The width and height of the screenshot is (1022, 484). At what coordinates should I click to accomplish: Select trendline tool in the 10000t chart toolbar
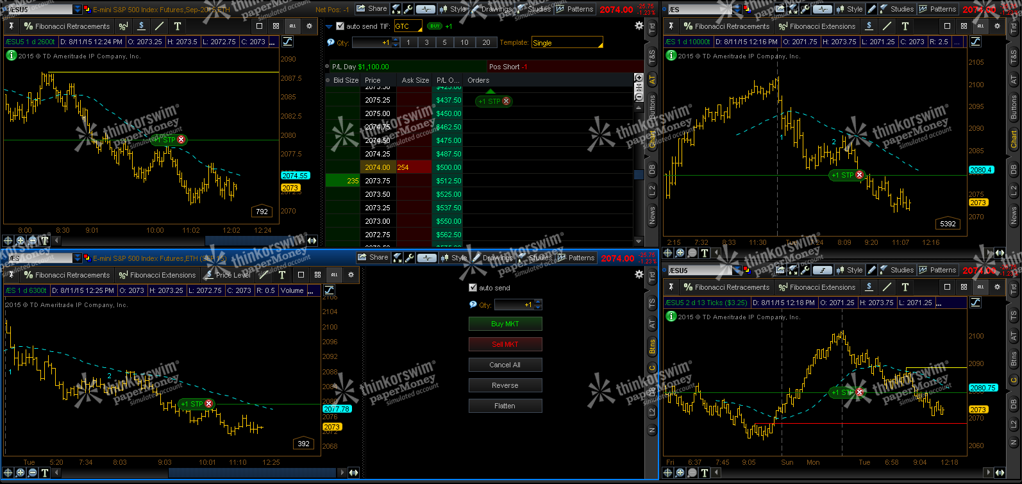[887, 26]
